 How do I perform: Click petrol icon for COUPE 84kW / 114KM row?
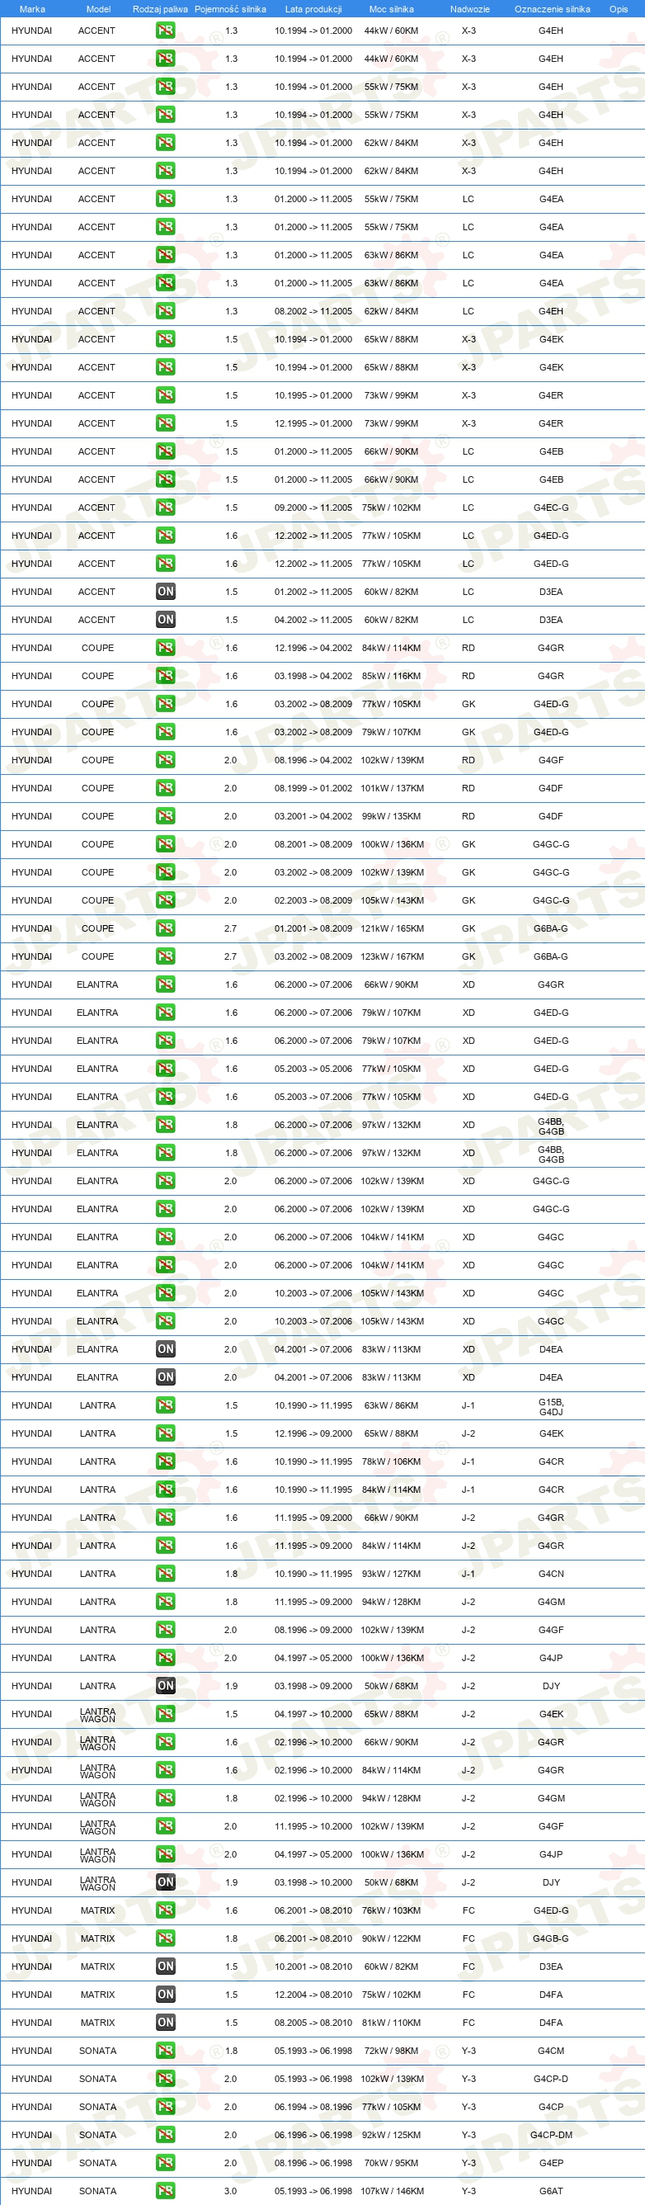[x=165, y=648]
